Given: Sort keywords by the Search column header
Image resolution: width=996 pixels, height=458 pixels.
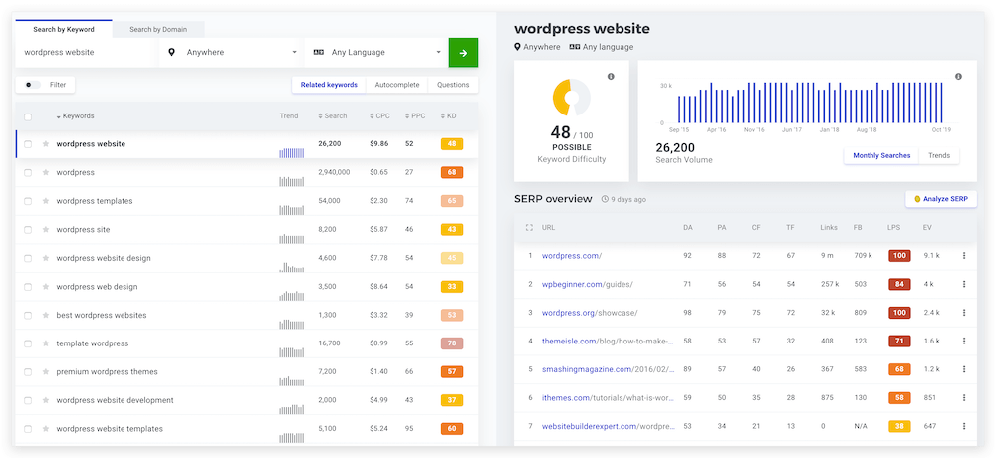Looking at the screenshot, I should 333,116.
